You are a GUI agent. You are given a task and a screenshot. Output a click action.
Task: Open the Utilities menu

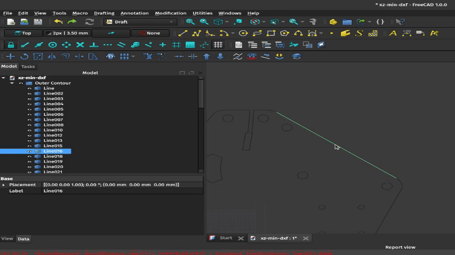coord(202,13)
